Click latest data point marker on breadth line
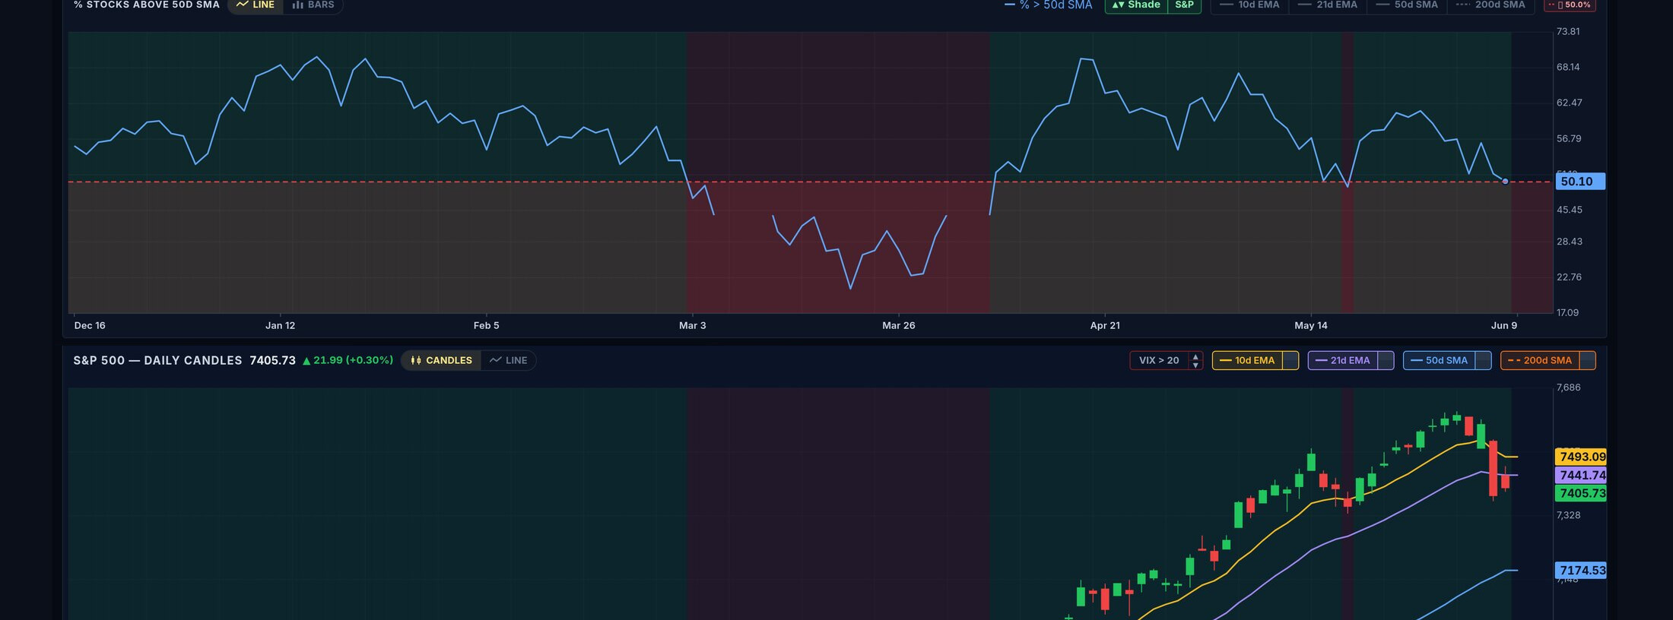Viewport: 1673px width, 620px height. (x=1505, y=182)
